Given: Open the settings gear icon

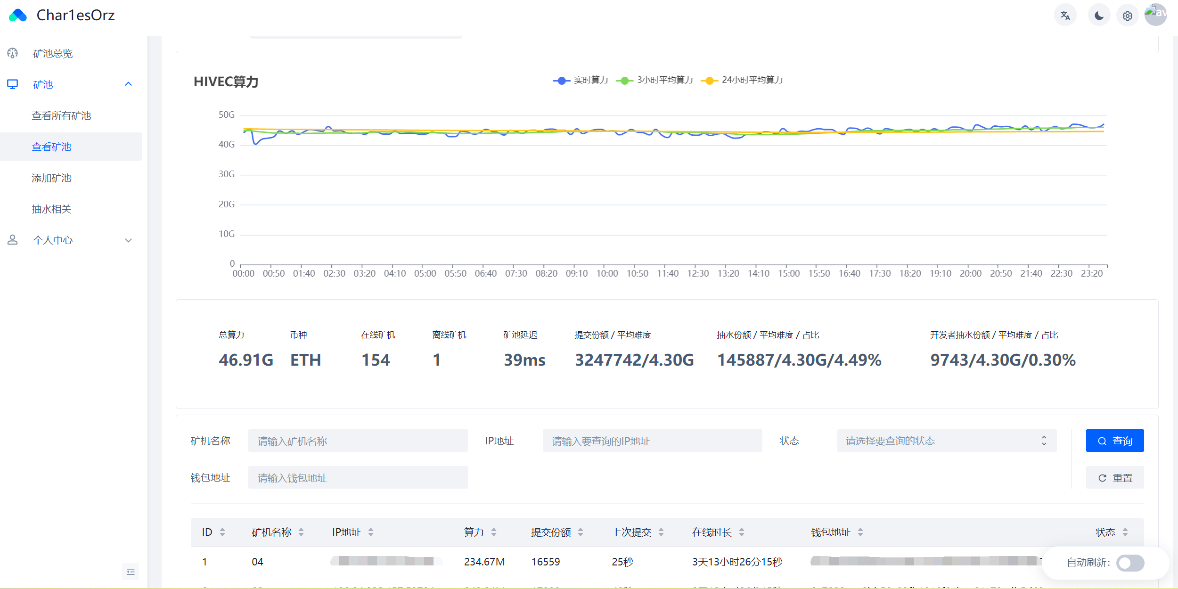Looking at the screenshot, I should click(1127, 16).
